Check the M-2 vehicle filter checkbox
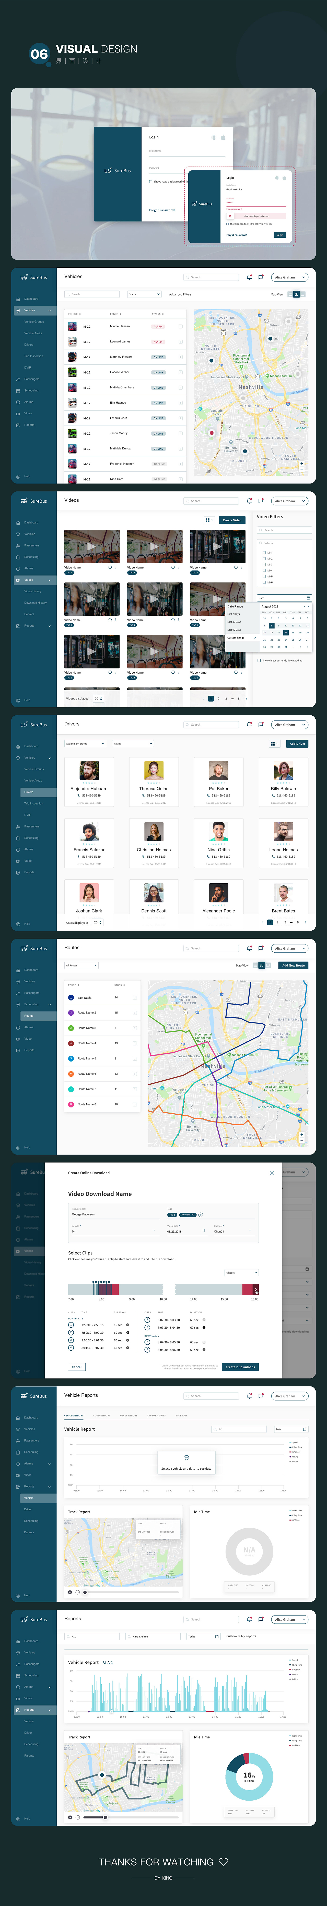 (264, 559)
